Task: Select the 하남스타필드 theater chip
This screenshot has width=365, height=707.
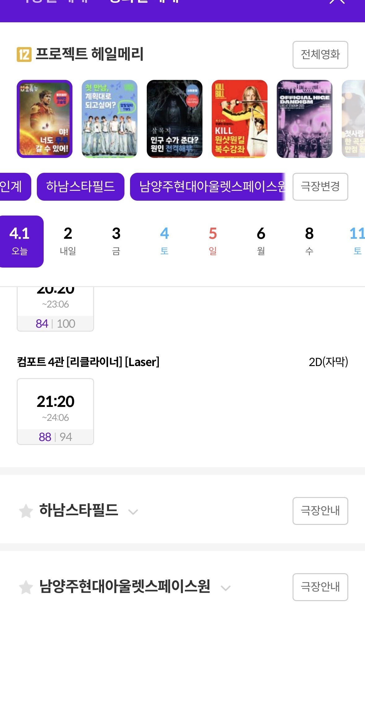Action: [x=80, y=187]
